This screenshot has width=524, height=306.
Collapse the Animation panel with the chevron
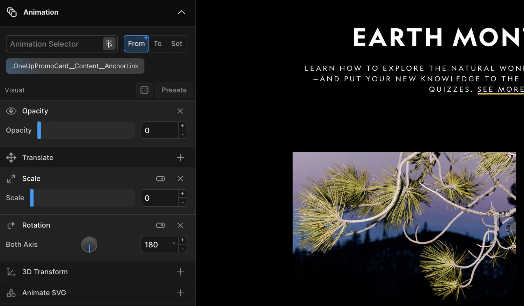pos(181,13)
